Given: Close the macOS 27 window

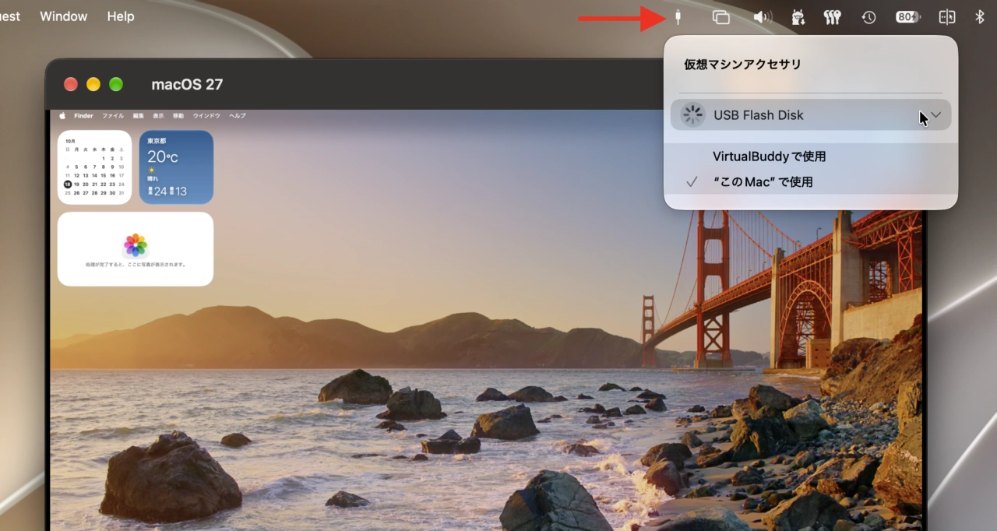Looking at the screenshot, I should (71, 84).
